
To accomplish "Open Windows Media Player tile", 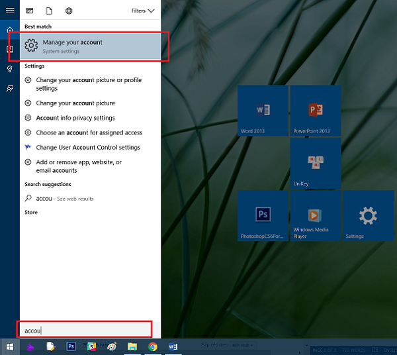I will coord(315,216).
